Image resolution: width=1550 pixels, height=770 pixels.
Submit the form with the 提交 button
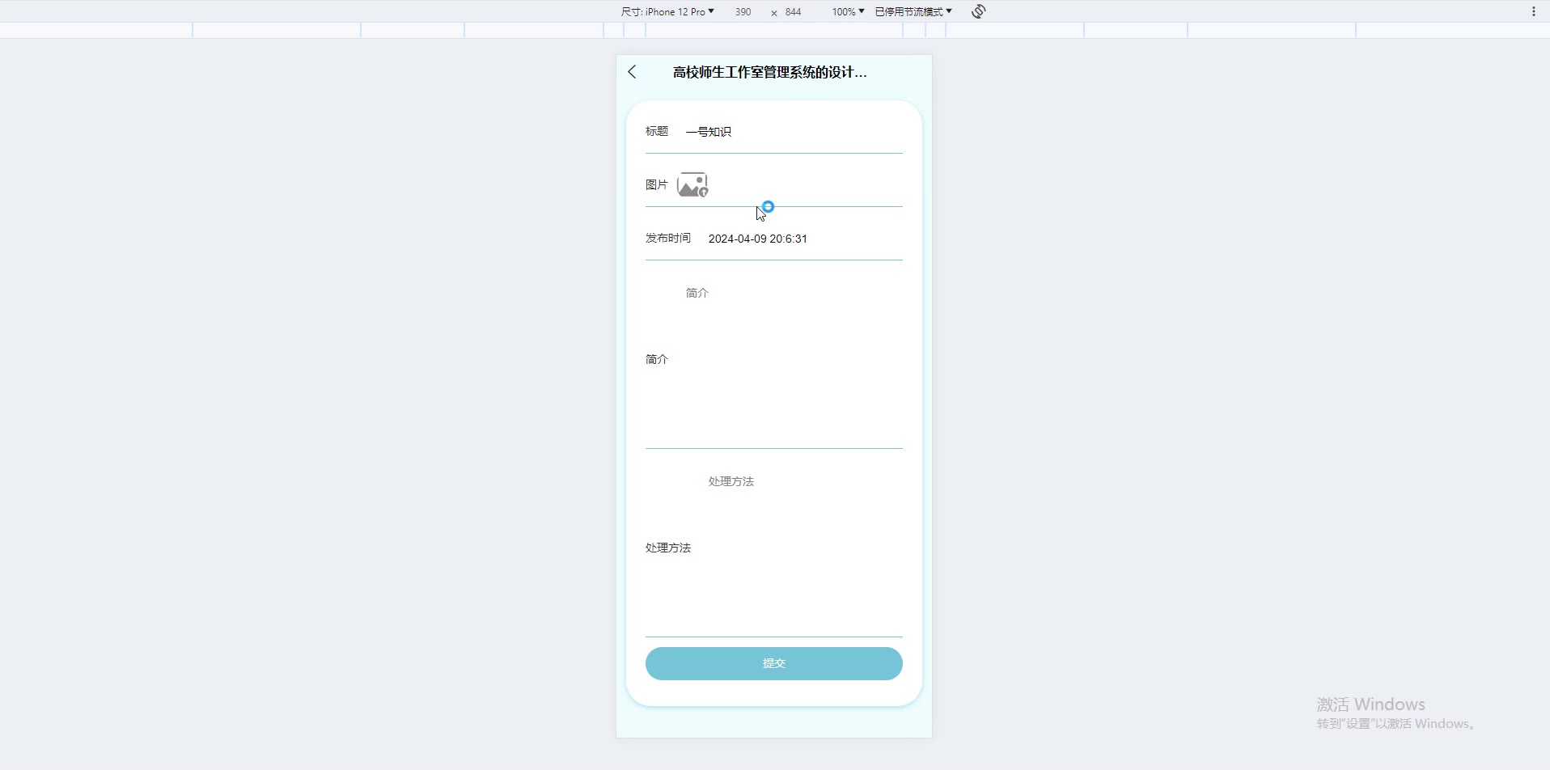(774, 663)
